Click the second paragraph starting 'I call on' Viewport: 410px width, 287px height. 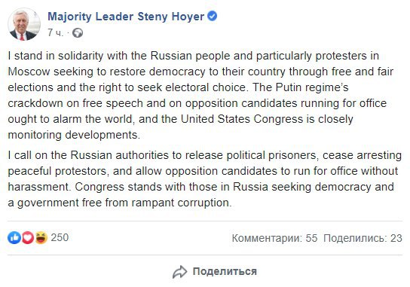[x=205, y=179]
